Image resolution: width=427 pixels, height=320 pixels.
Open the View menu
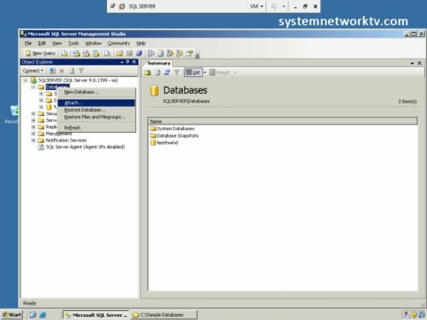click(x=57, y=43)
